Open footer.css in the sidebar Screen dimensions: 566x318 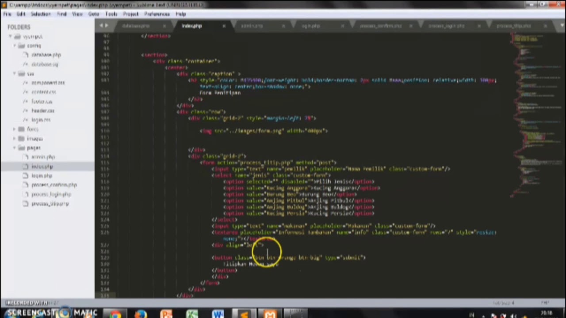(x=42, y=102)
